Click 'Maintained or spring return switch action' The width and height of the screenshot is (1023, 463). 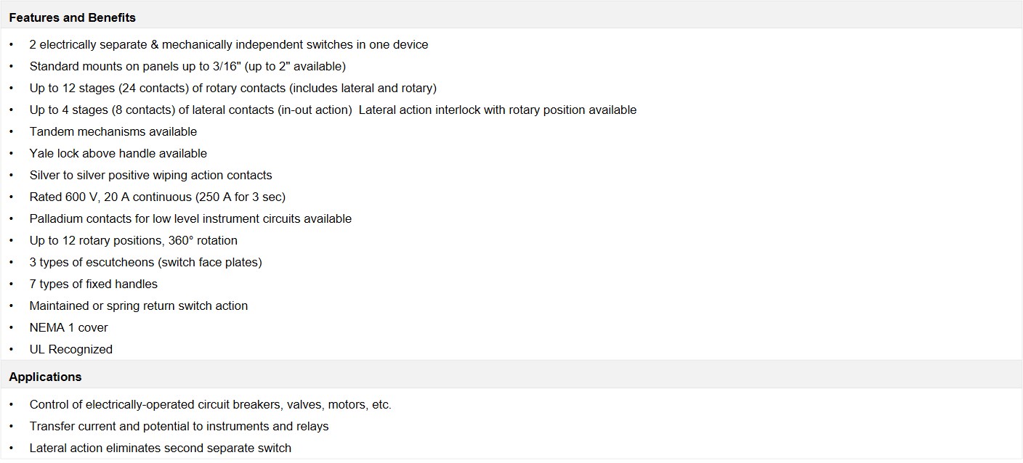coord(139,306)
